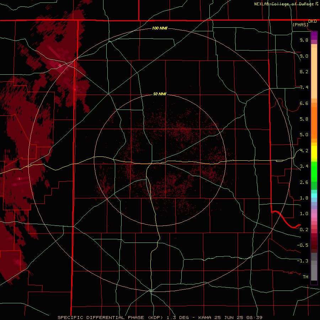
Task: Click the 3.4 color scale value
Action: (304, 166)
